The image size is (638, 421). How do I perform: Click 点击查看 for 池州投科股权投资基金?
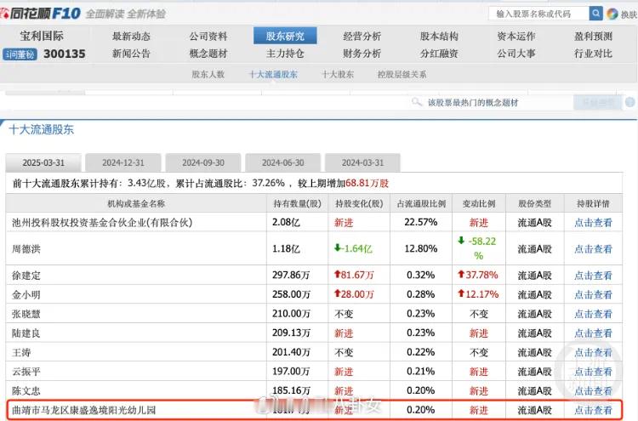click(593, 223)
